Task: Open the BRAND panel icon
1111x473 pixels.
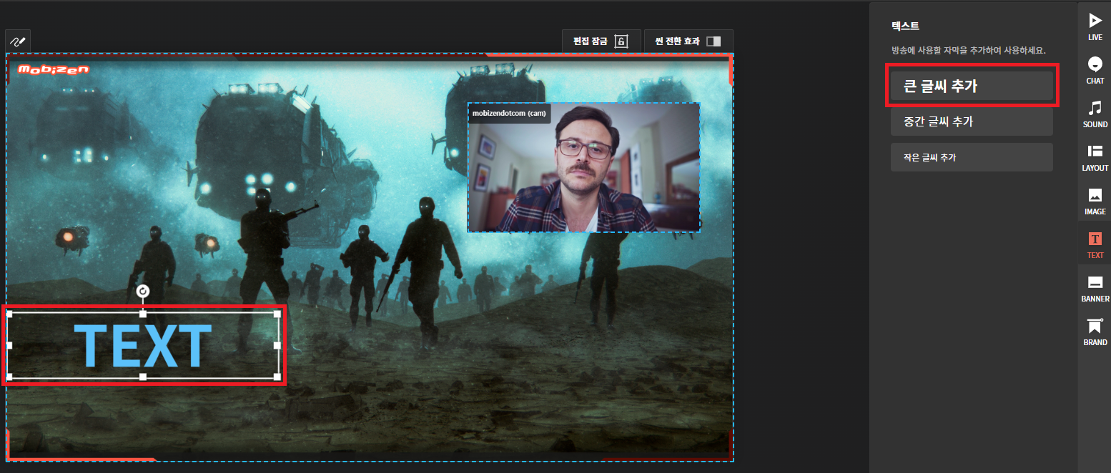Action: click(x=1095, y=332)
